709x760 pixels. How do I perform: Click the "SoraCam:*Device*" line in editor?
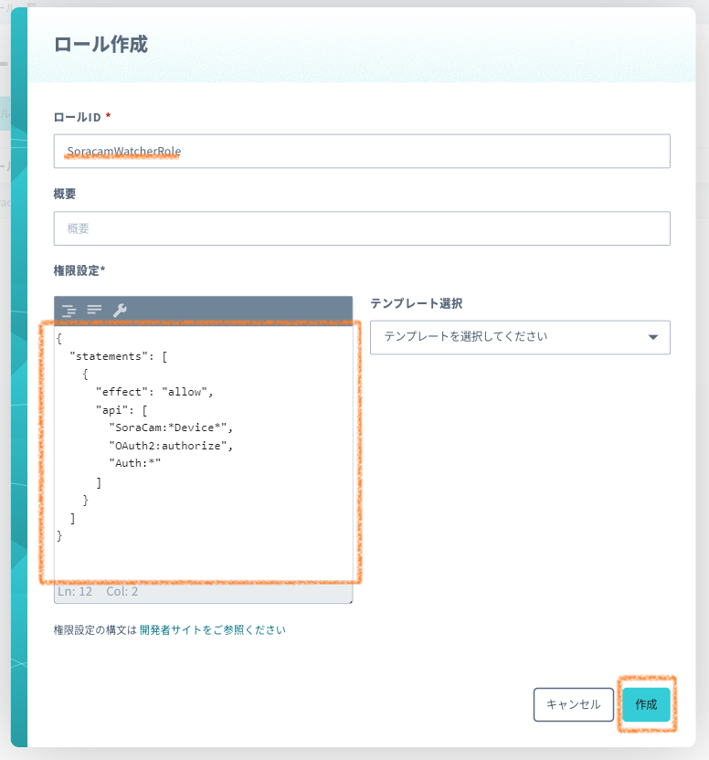[171, 427]
